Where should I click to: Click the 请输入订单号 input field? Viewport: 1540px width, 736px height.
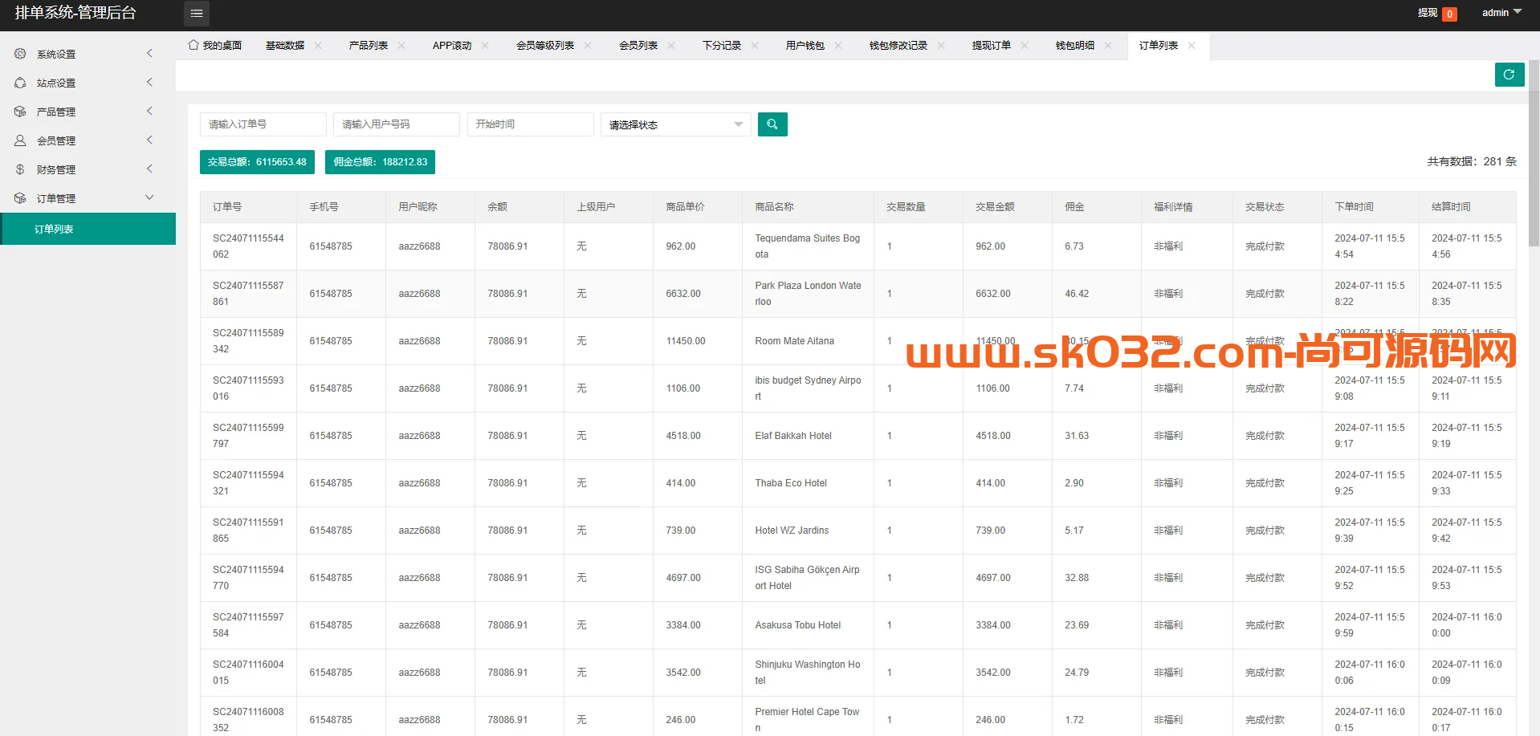263,124
